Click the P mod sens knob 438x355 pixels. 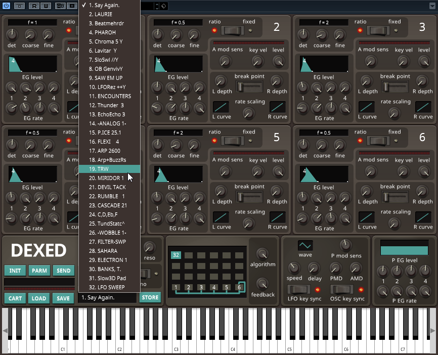346,245
